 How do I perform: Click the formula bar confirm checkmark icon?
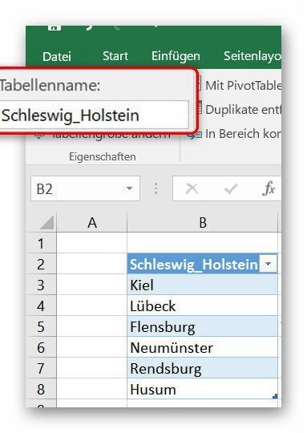point(231,189)
